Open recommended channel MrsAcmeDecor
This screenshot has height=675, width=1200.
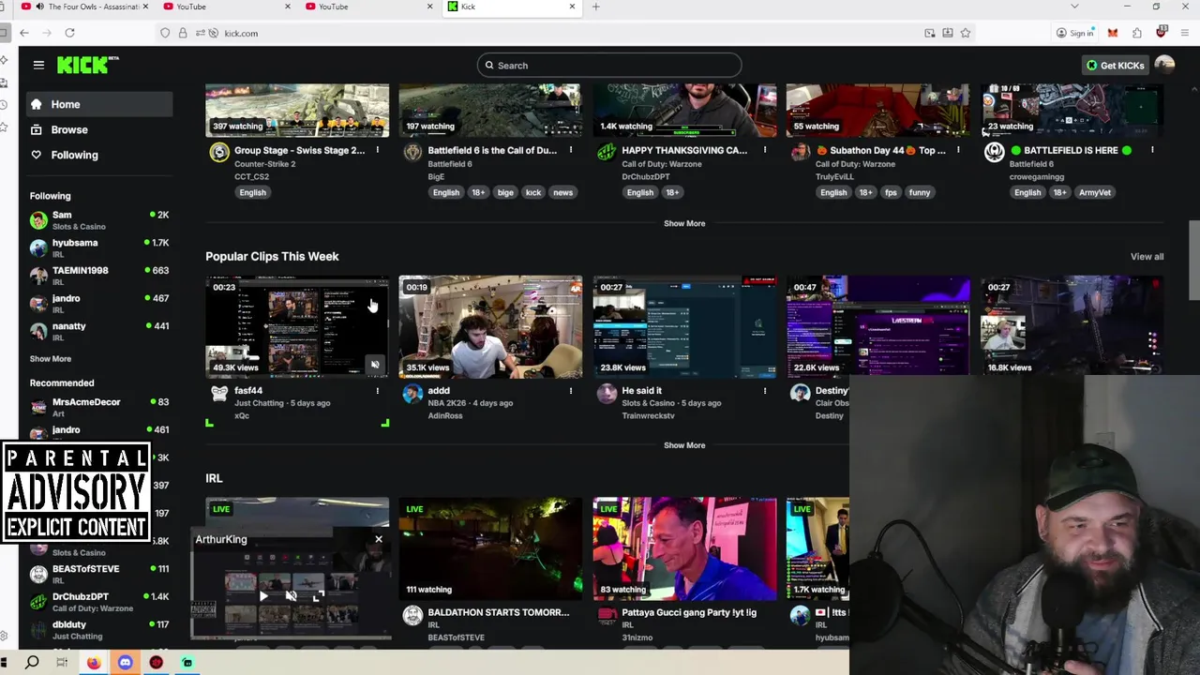click(98, 407)
